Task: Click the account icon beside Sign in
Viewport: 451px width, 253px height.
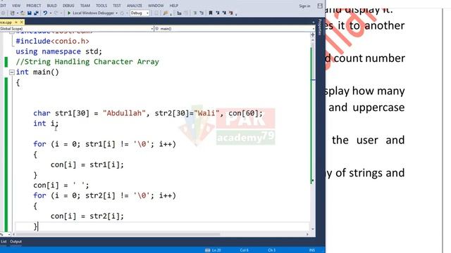Action: [320, 6]
